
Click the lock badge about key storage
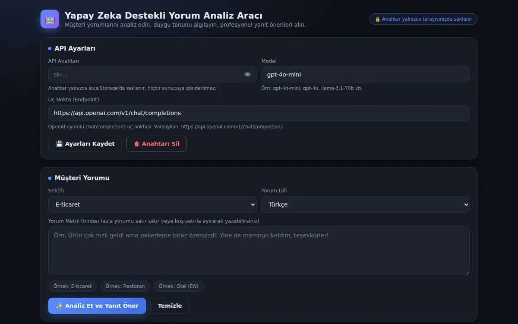(x=423, y=19)
